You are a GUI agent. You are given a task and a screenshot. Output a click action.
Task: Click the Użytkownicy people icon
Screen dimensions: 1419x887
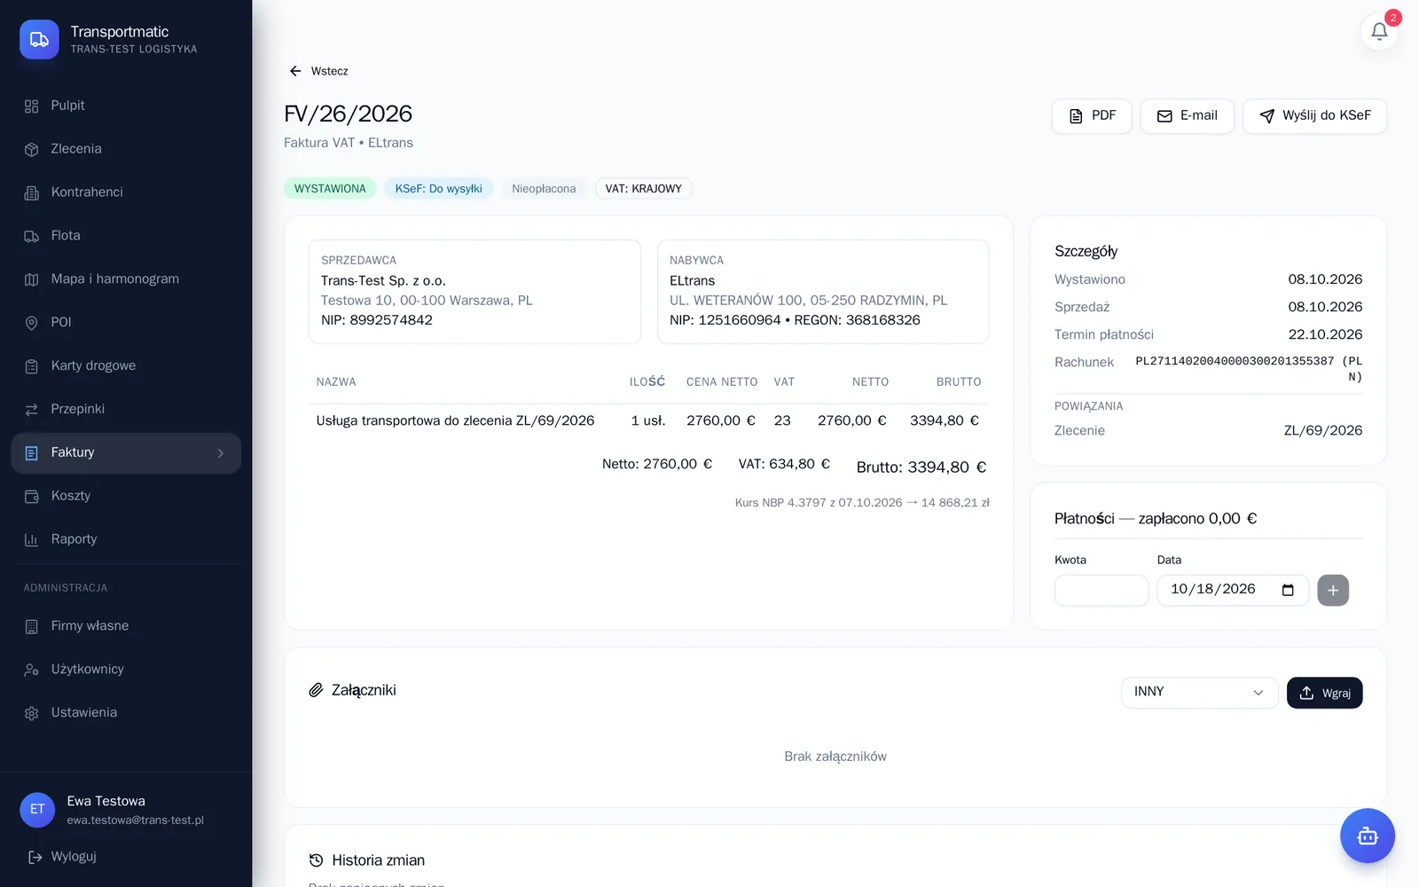[32, 670]
